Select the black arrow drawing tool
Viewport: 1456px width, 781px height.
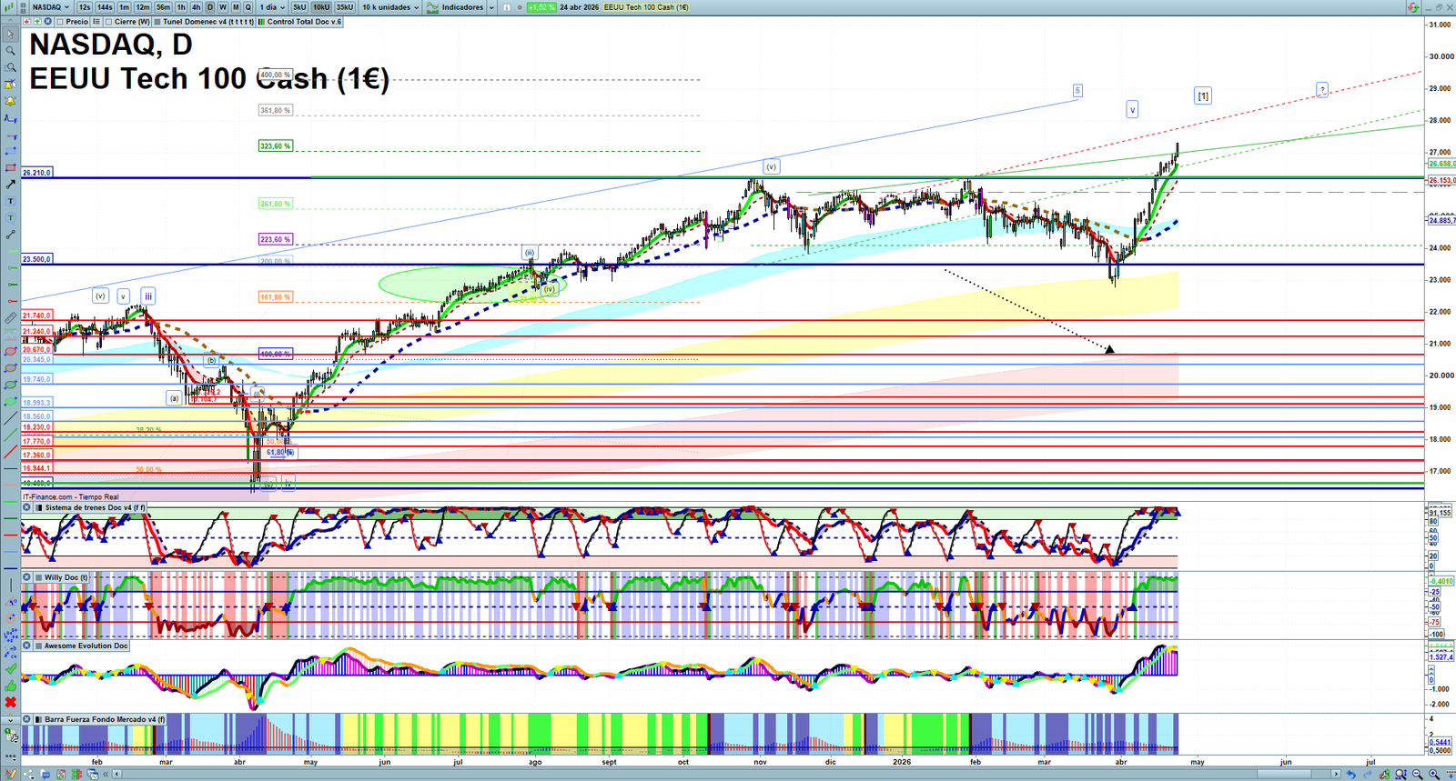(10, 185)
